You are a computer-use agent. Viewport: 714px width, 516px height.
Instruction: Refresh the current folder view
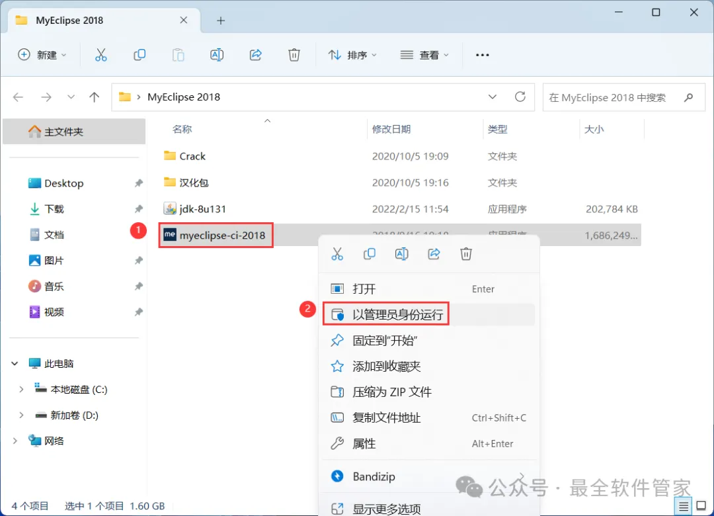coord(520,97)
